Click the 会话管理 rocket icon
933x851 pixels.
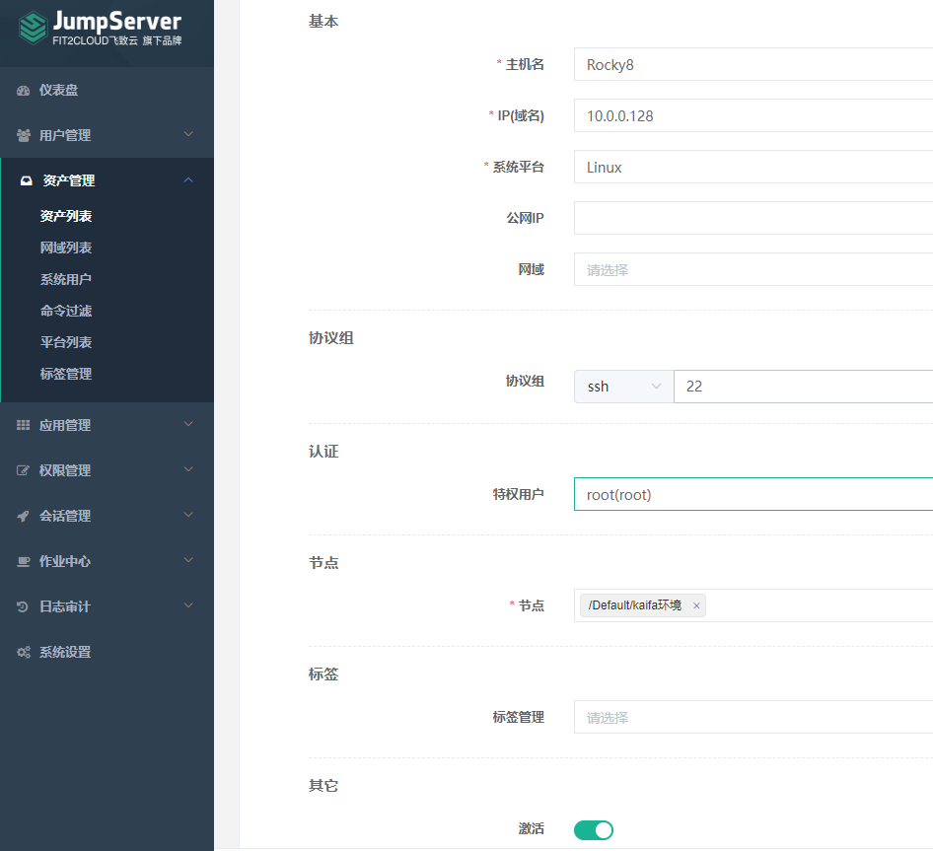[x=23, y=516]
